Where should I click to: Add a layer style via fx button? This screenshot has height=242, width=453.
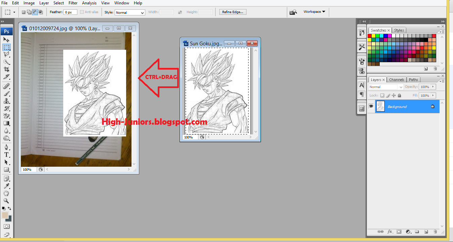[x=390, y=232]
